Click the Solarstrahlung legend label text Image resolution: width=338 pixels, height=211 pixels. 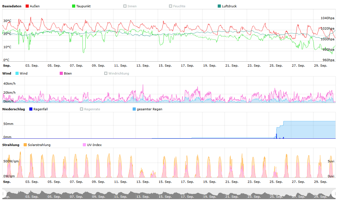(x=39, y=145)
